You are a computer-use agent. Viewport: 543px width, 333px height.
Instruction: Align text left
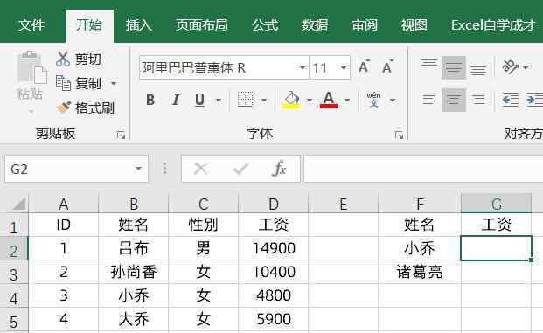[x=429, y=100]
